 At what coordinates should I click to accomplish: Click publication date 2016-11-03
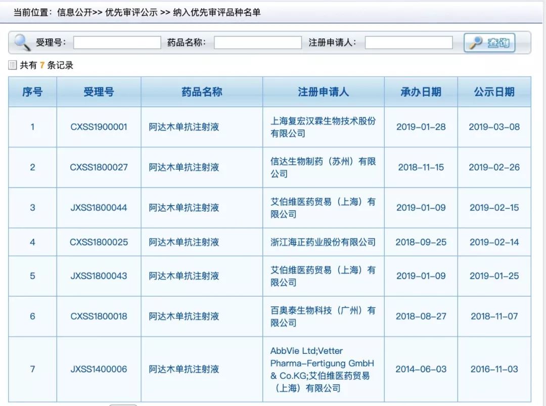[x=494, y=369]
